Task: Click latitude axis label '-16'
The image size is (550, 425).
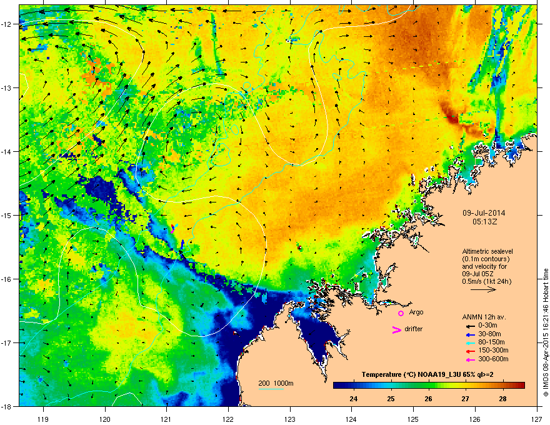Action: [x=6, y=279]
